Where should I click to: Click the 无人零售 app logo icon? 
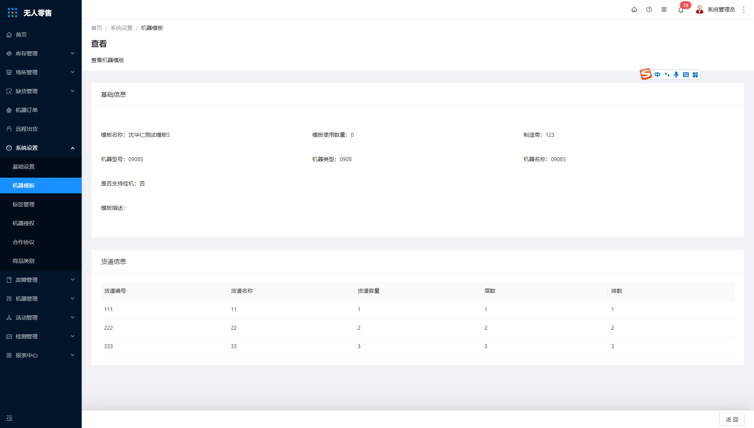click(13, 13)
